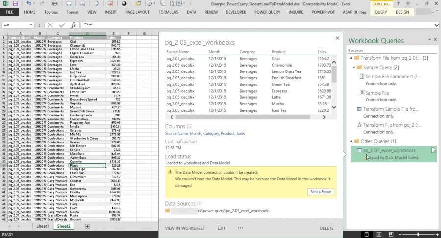Screen dimensions: 441x238
Task: Open Excel Help question mark icon
Action: [398, 3]
